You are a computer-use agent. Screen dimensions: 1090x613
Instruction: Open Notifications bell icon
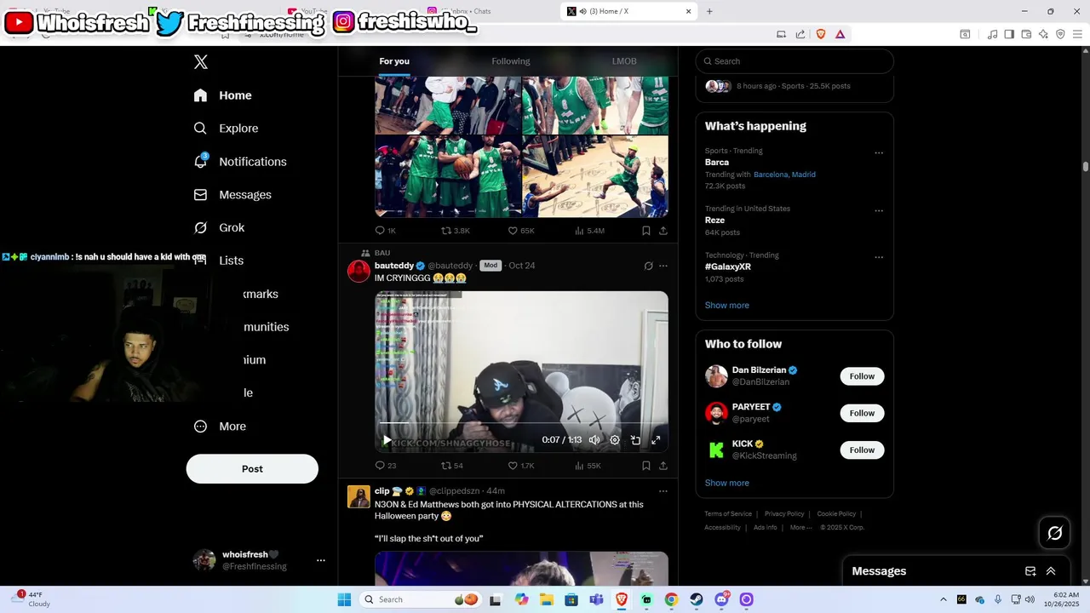click(200, 161)
